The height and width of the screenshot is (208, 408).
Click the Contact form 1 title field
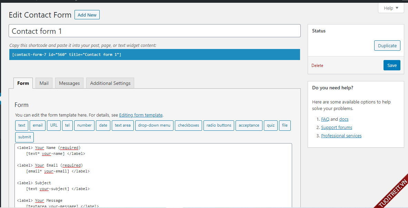pos(155,31)
